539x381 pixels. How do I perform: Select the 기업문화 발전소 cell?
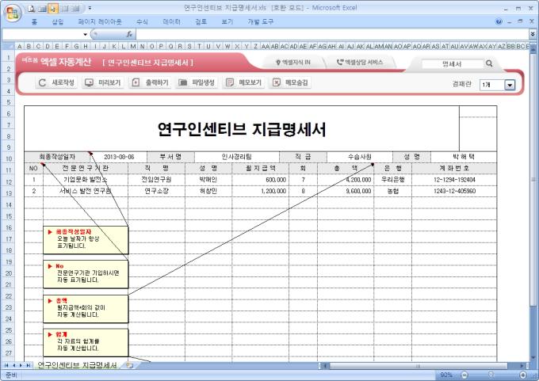point(86,180)
